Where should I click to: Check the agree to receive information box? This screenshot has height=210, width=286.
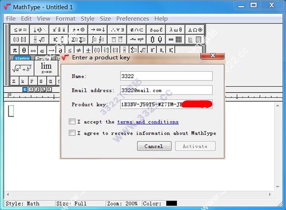(72, 133)
